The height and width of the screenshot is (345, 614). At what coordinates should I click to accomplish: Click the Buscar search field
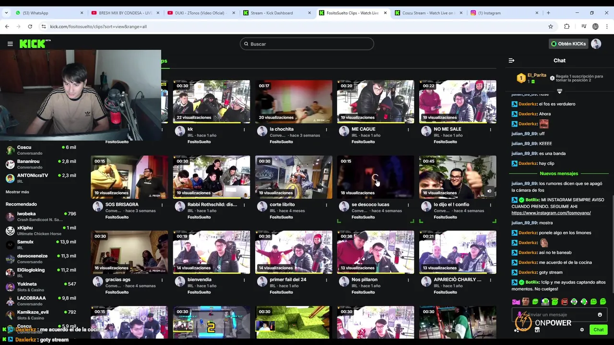[x=307, y=44]
